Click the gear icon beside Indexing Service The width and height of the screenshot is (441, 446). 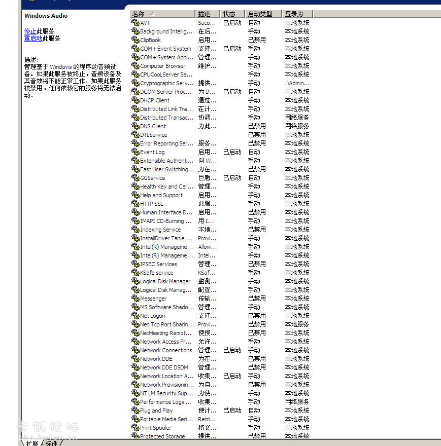pyautogui.click(x=135, y=229)
